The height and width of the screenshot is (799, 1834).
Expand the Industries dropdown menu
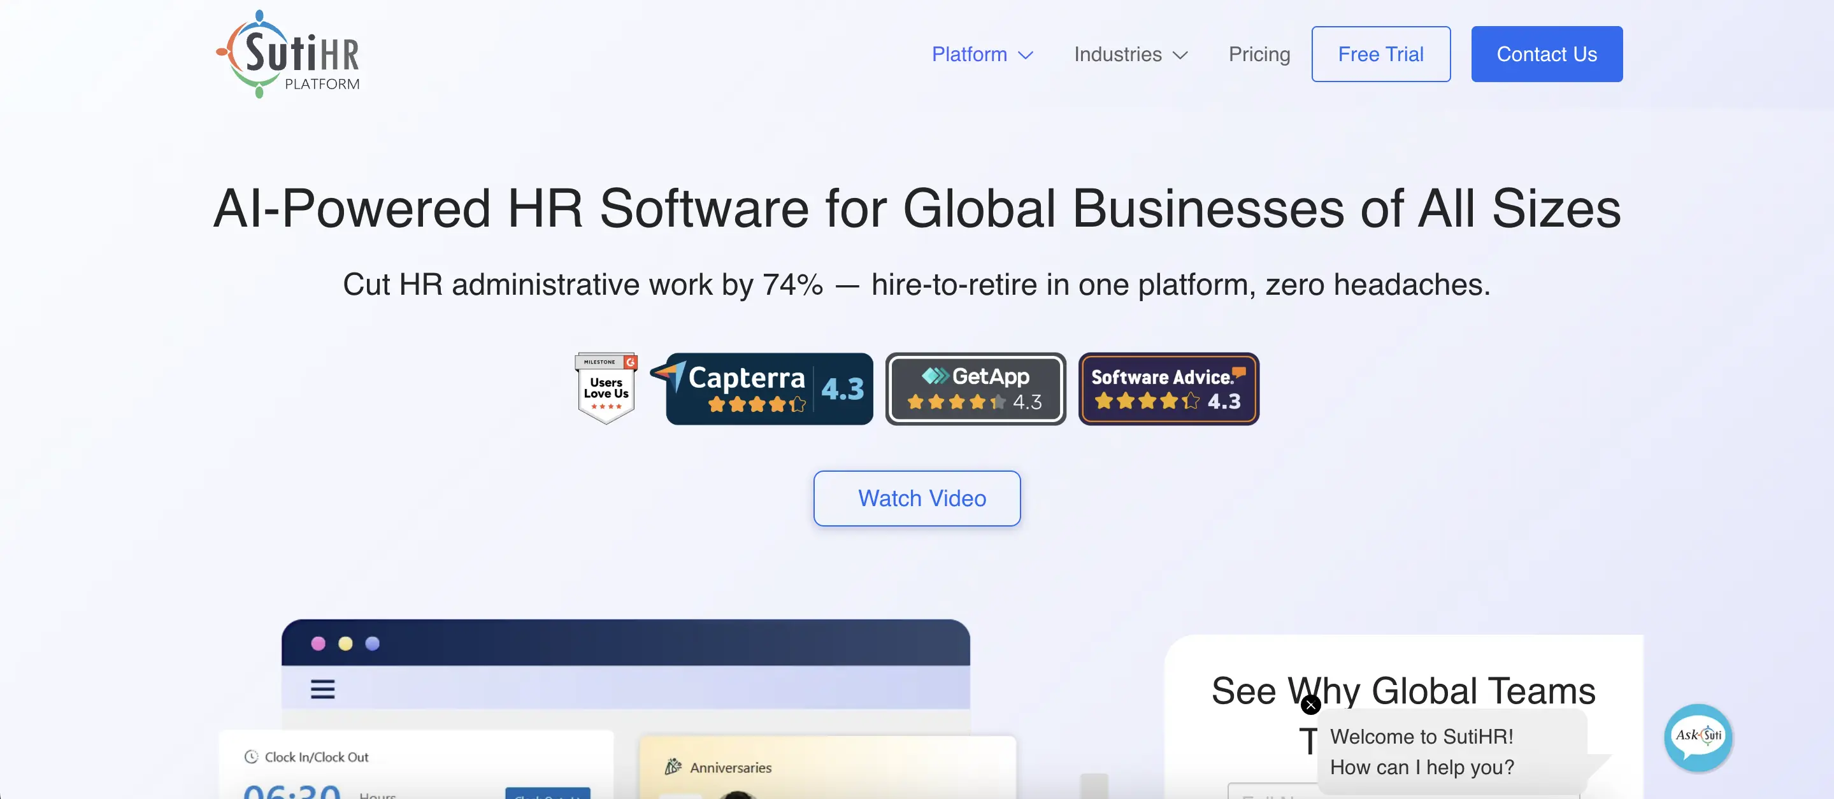point(1117,55)
